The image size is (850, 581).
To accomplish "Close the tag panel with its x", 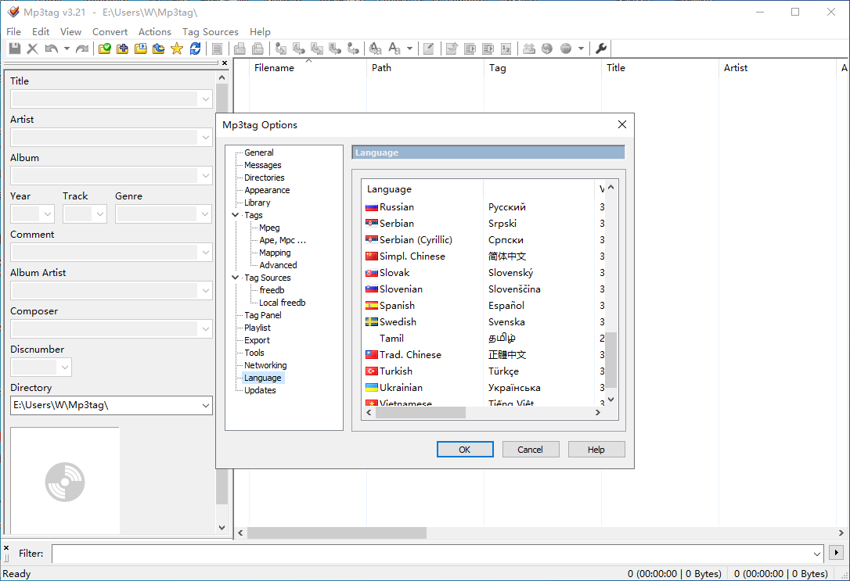I will pos(225,63).
